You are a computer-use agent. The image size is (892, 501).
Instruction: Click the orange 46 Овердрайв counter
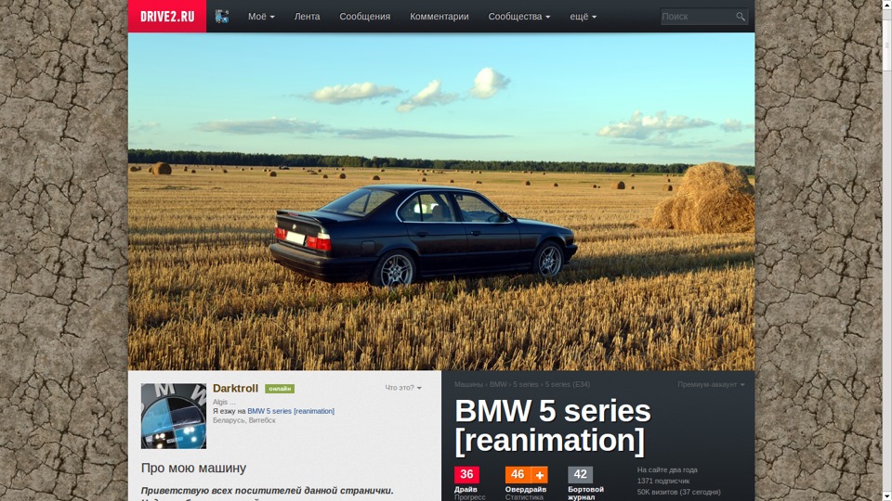(x=518, y=474)
